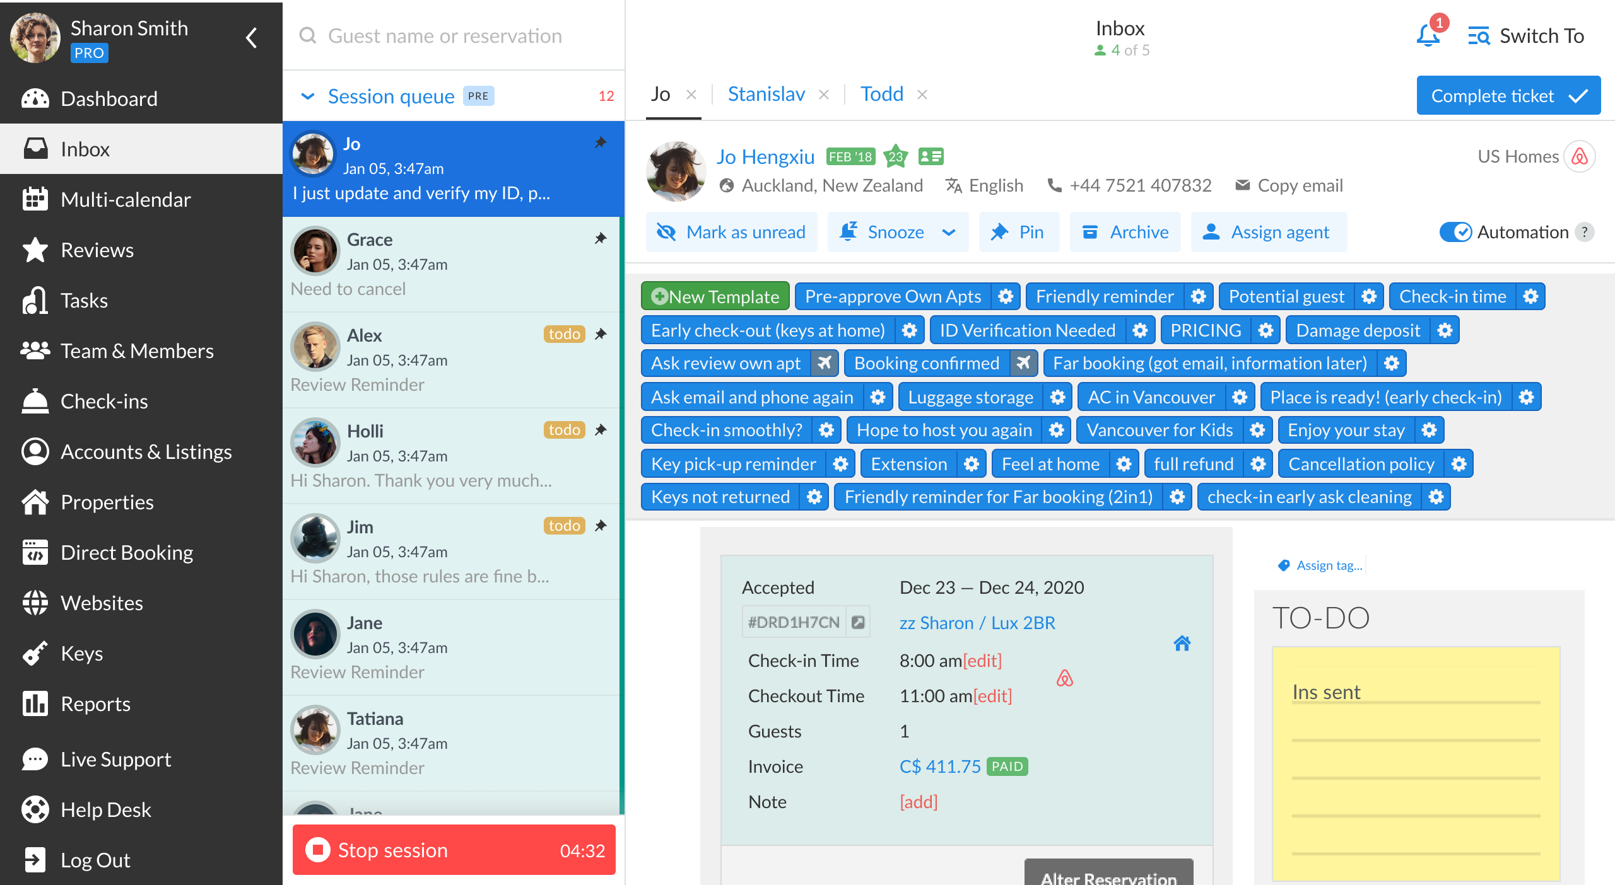Click the Airbnb logo next to US Homes
Viewport: 1615px width, 885px height.
pos(1580,156)
